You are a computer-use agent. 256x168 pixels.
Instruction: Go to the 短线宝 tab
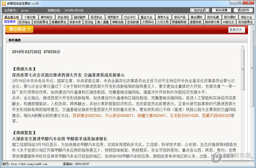tap(89, 22)
